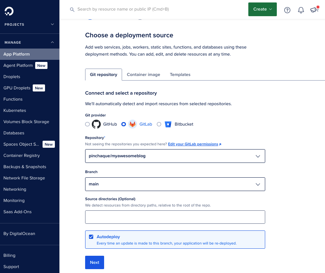This screenshot has width=325, height=273.
Task: Click the GitHub octocat logo
Action: click(x=96, y=124)
